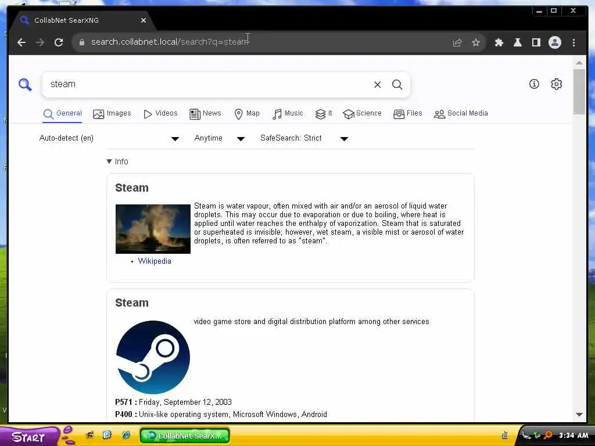Close the CollabNet SearXNG tab

144,20
